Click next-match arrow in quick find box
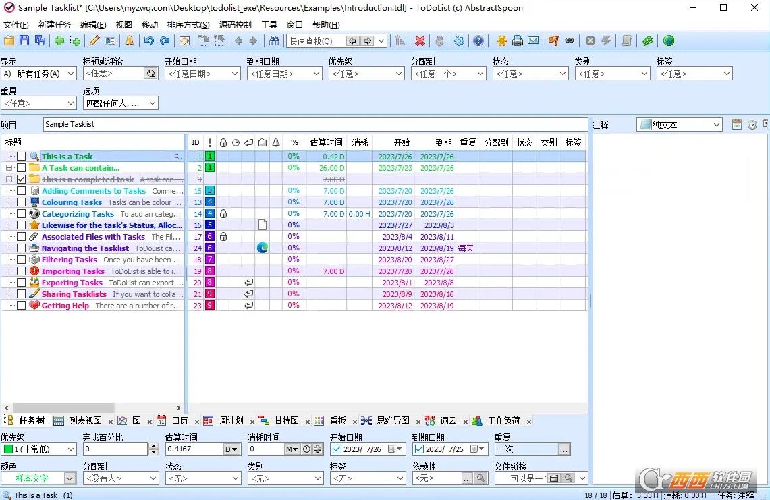This screenshot has width=770, height=500. click(x=368, y=41)
